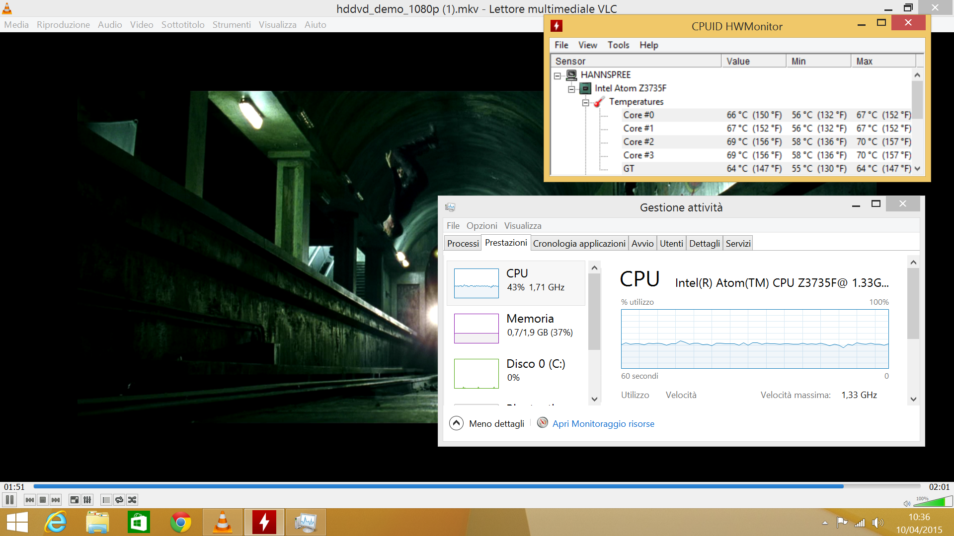Collapse the Intel Atom Z3735F node
Image resolution: width=954 pixels, height=536 pixels.
tap(571, 89)
